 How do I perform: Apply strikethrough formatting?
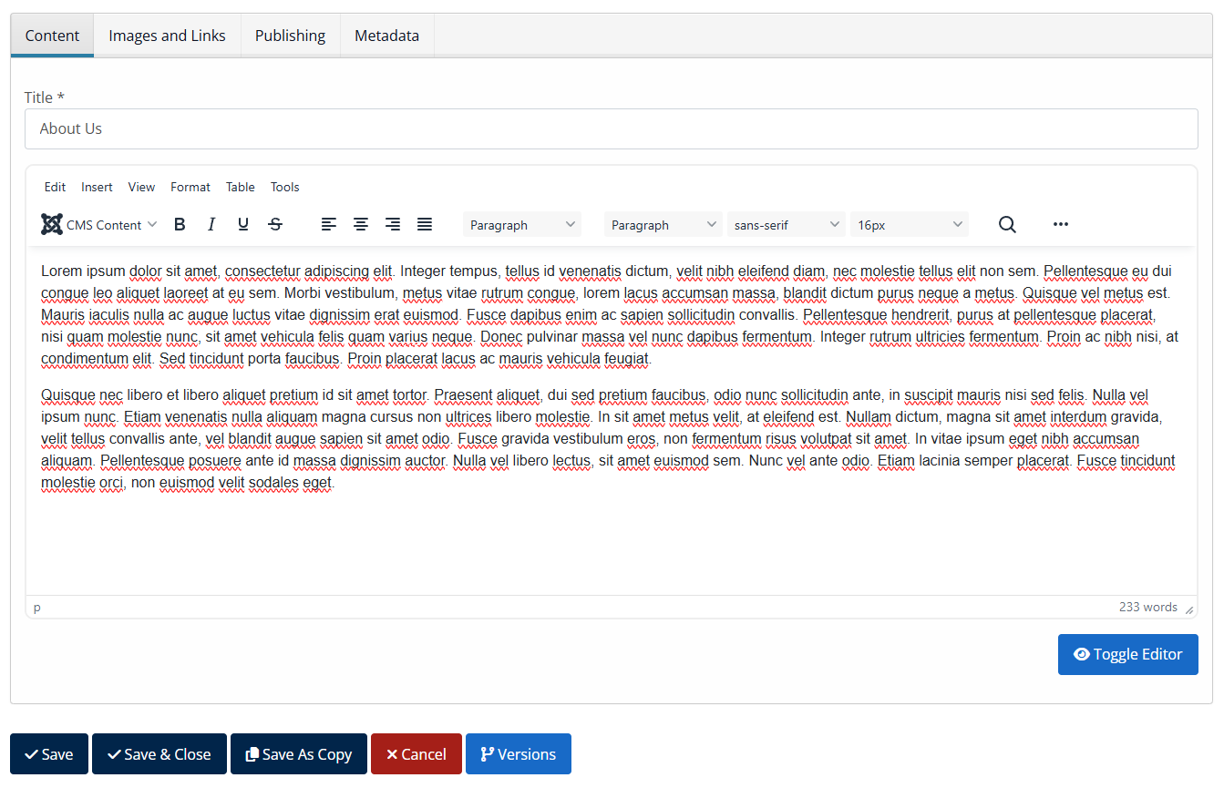(x=274, y=224)
